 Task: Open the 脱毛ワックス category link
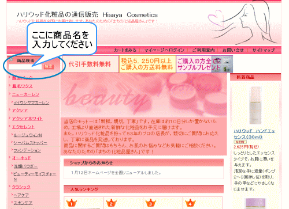(23, 86)
